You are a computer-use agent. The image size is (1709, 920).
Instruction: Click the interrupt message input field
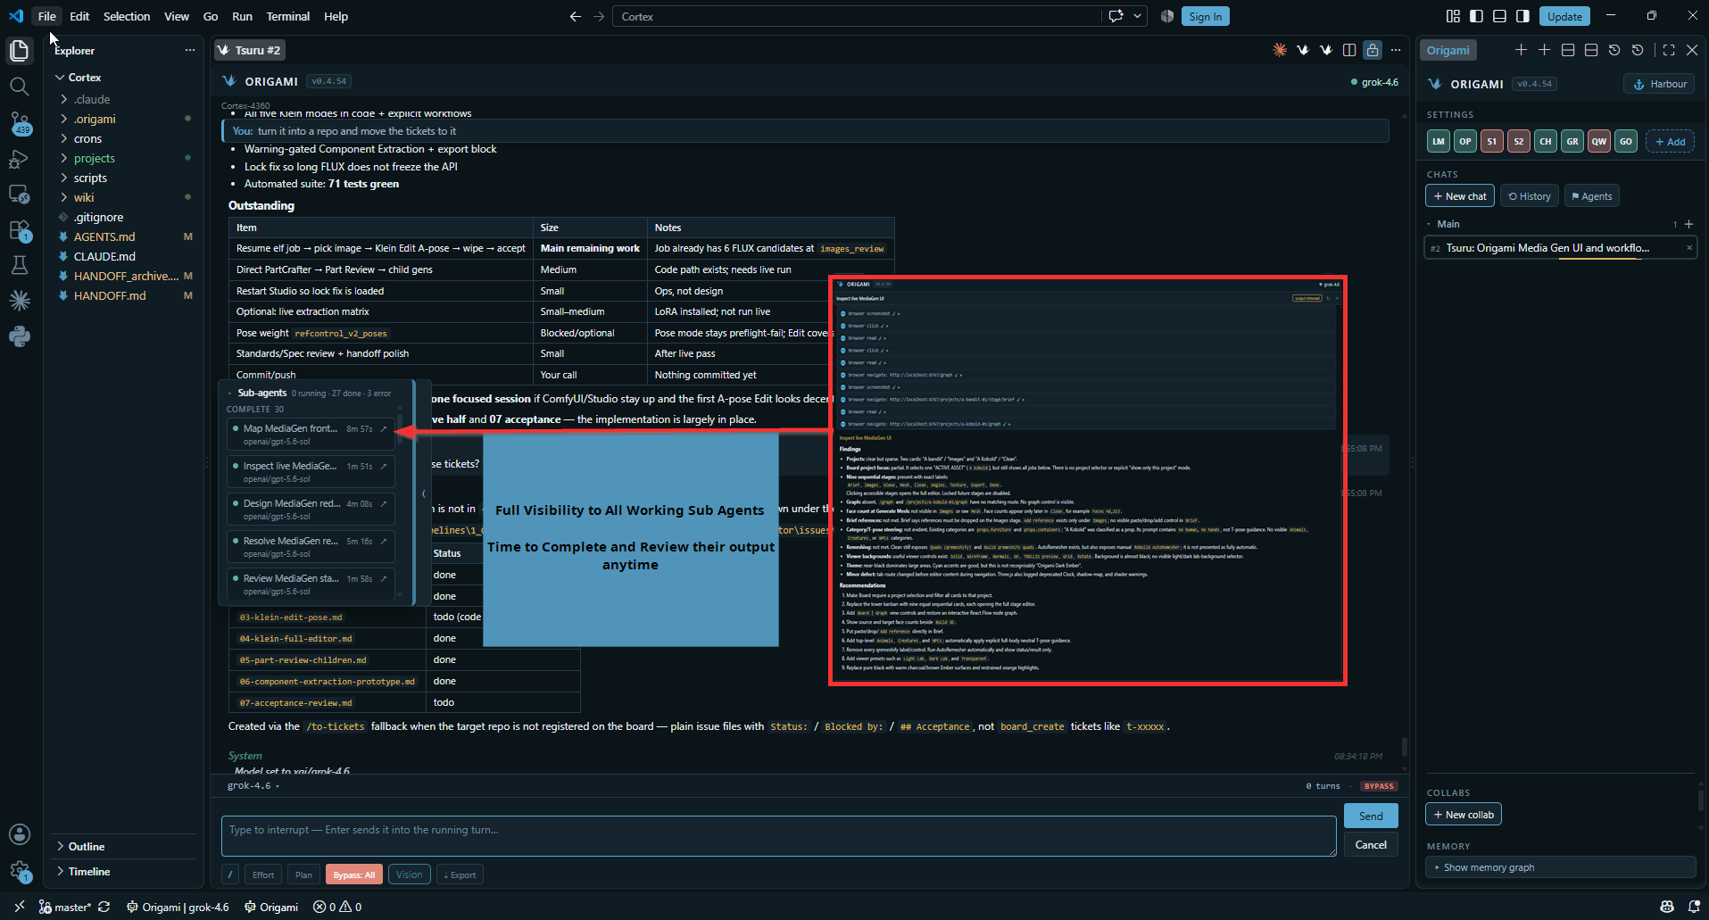(x=778, y=835)
